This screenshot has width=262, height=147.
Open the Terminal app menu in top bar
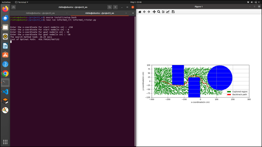(21, 2)
